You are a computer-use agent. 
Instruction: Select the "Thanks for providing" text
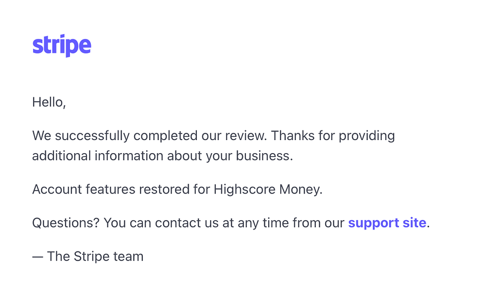click(x=333, y=136)
